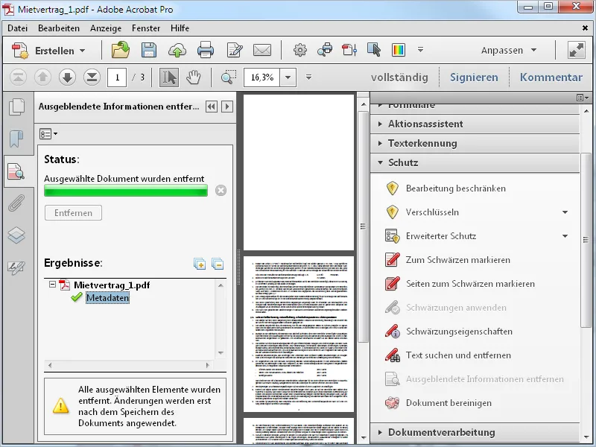The image size is (596, 447).
Task: Select the Hand pan tool
Action: [x=194, y=77]
